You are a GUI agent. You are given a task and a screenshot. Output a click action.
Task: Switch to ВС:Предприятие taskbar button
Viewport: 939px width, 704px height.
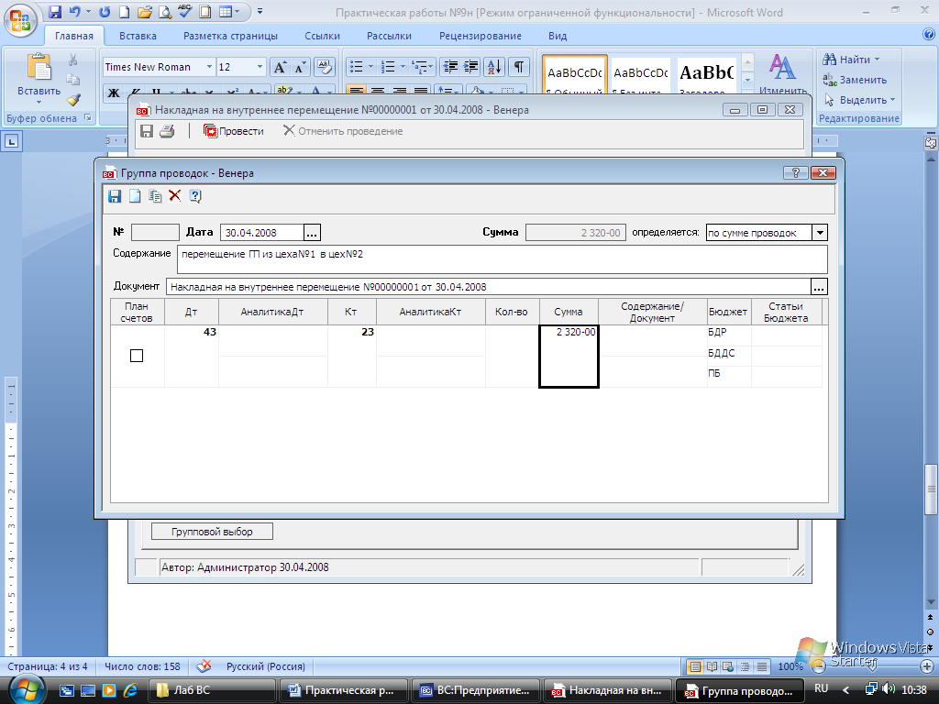tap(476, 690)
